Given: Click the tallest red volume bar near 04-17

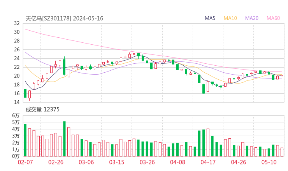Looking at the screenshot, I should (208, 143).
